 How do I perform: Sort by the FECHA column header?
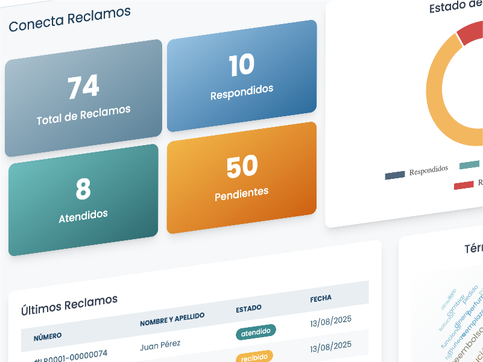321,298
